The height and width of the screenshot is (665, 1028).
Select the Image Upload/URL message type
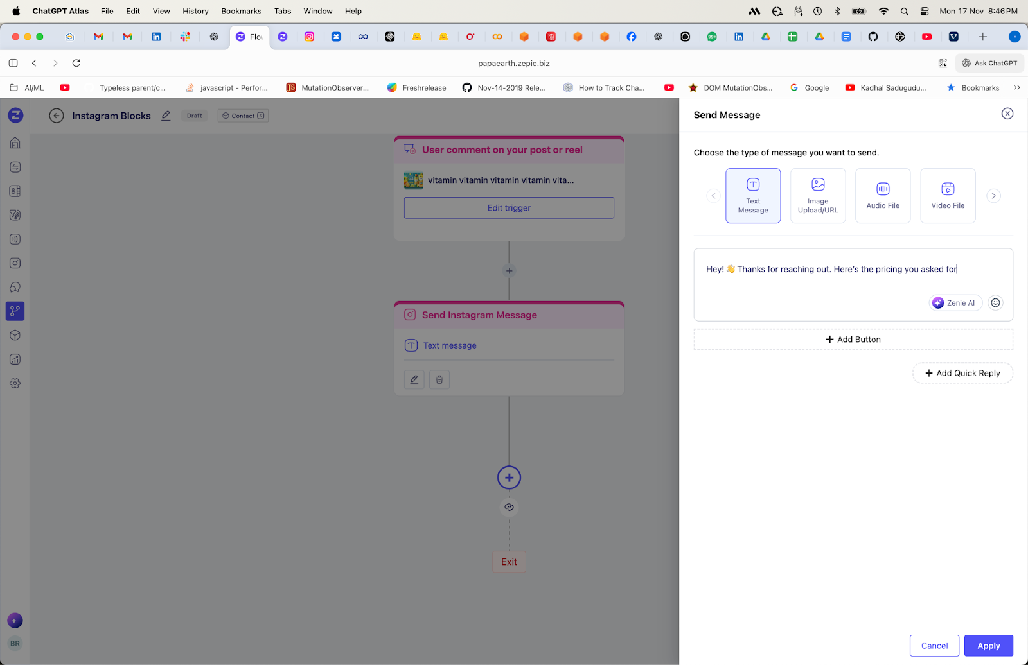click(818, 196)
